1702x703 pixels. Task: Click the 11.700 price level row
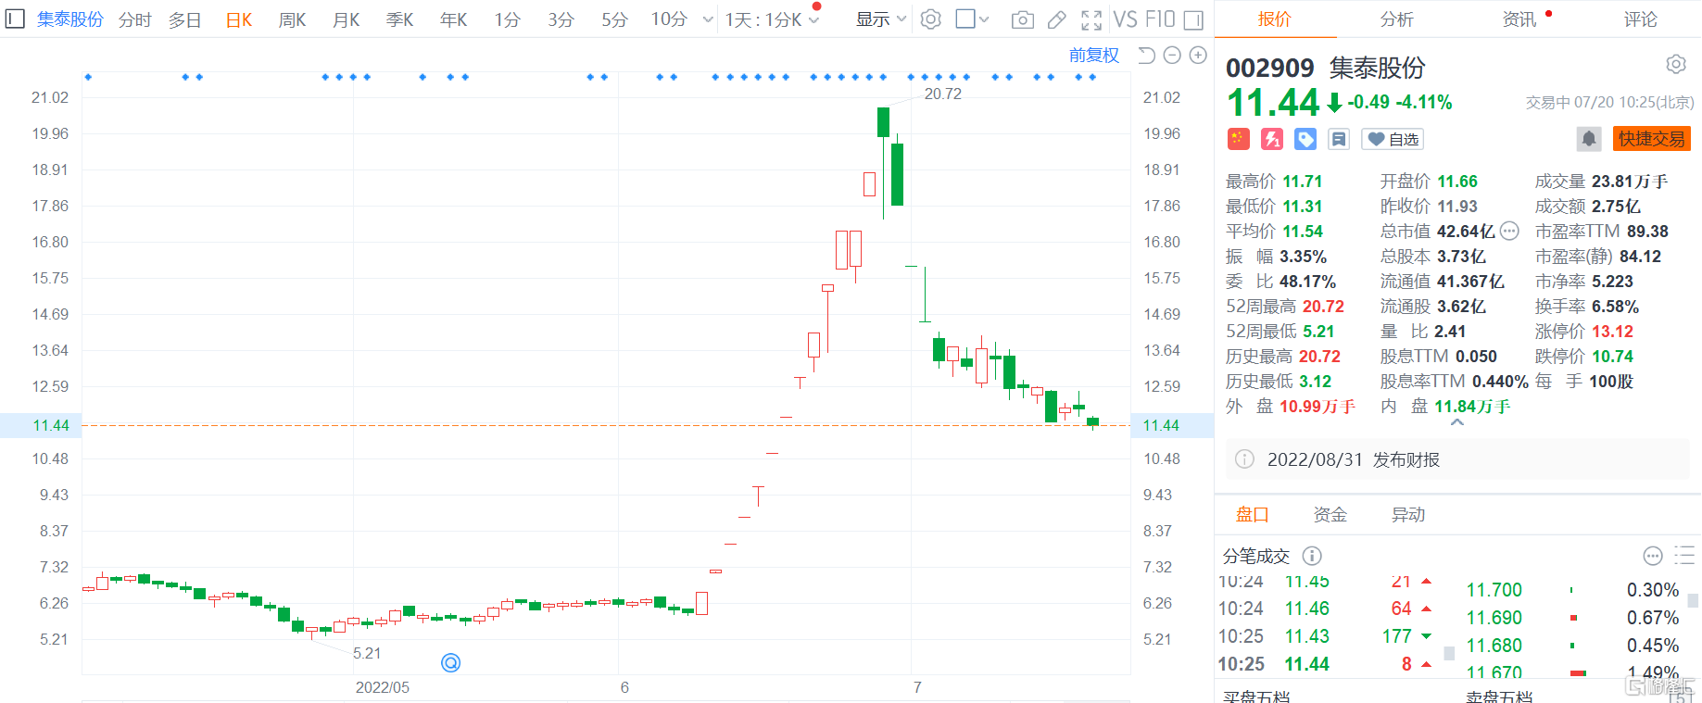pos(1572,590)
